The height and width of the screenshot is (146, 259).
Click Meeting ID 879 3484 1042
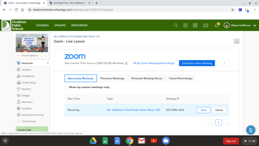tap(175, 110)
